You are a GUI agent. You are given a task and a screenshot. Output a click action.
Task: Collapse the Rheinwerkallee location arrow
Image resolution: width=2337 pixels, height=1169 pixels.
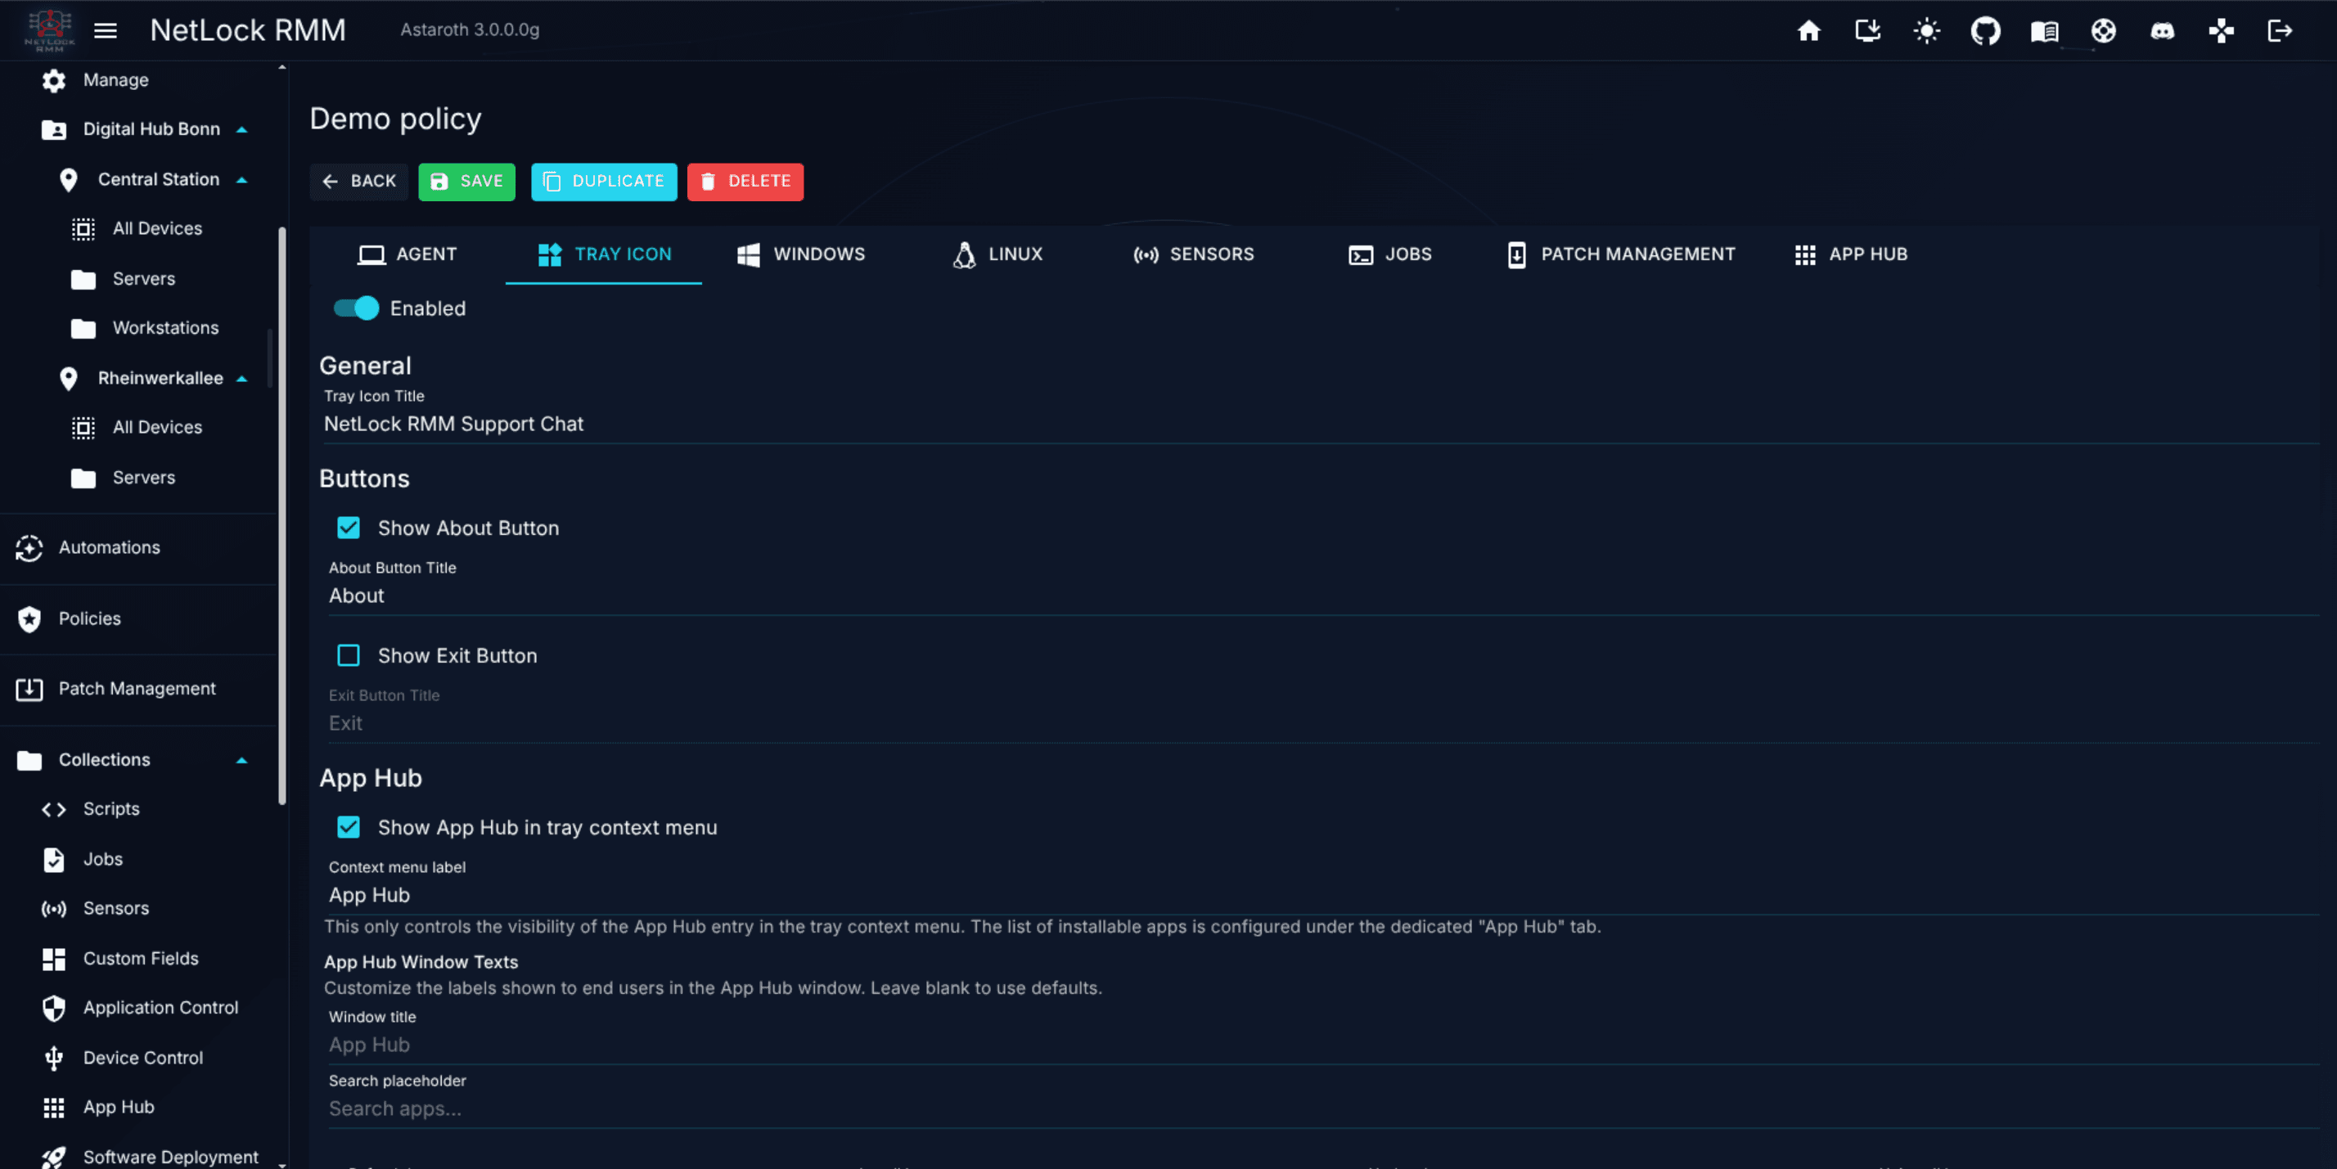pos(241,378)
